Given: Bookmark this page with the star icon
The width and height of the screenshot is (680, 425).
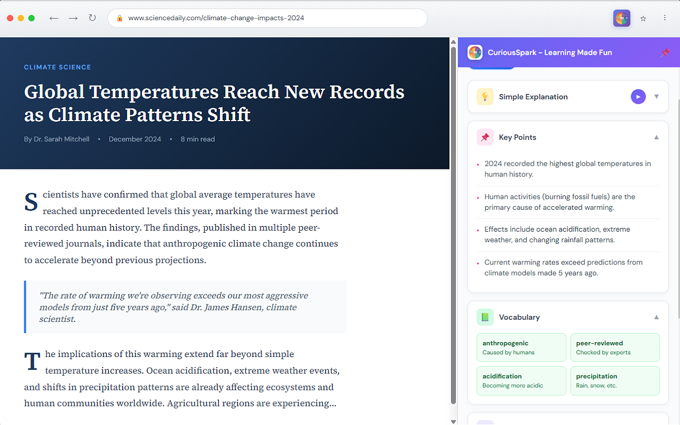Looking at the screenshot, I should (643, 18).
